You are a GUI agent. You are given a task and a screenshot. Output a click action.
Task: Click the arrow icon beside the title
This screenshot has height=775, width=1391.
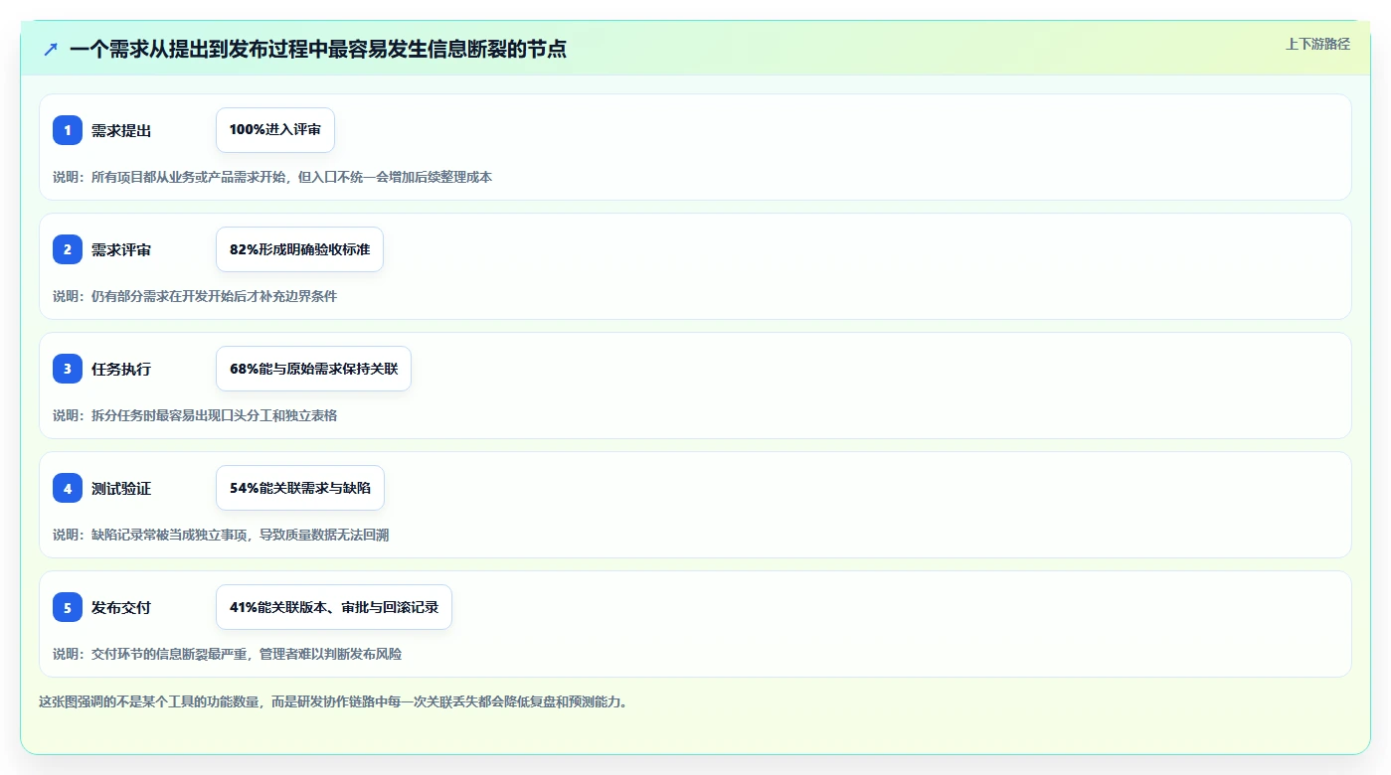51,49
